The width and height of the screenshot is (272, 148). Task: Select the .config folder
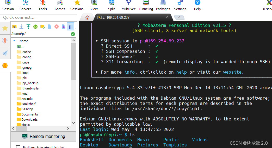(x=24, y=57)
